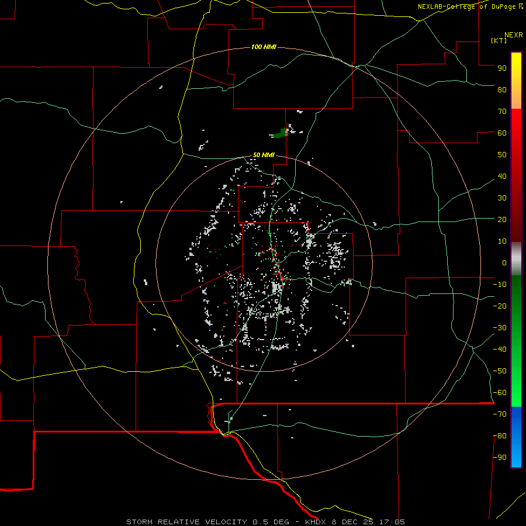Viewport: 526px width, 526px height.
Task: Click the 90 value on the velocity scale
Action: 502,68
